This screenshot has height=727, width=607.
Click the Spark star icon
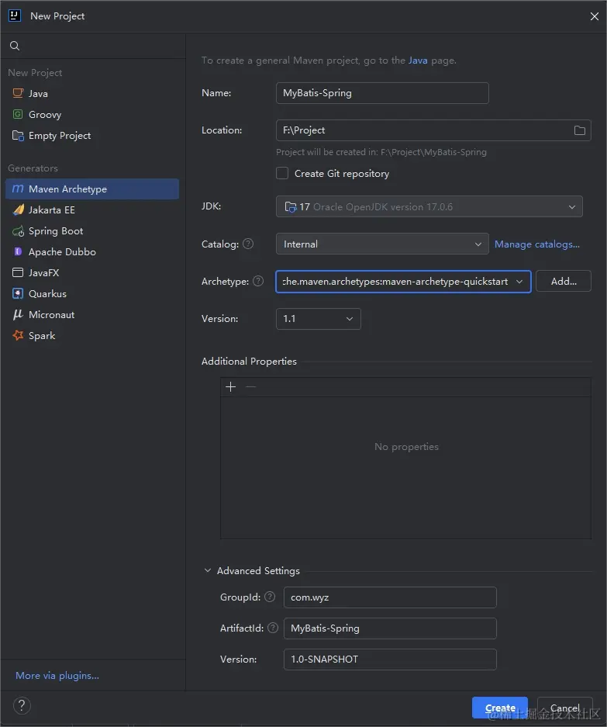18,335
